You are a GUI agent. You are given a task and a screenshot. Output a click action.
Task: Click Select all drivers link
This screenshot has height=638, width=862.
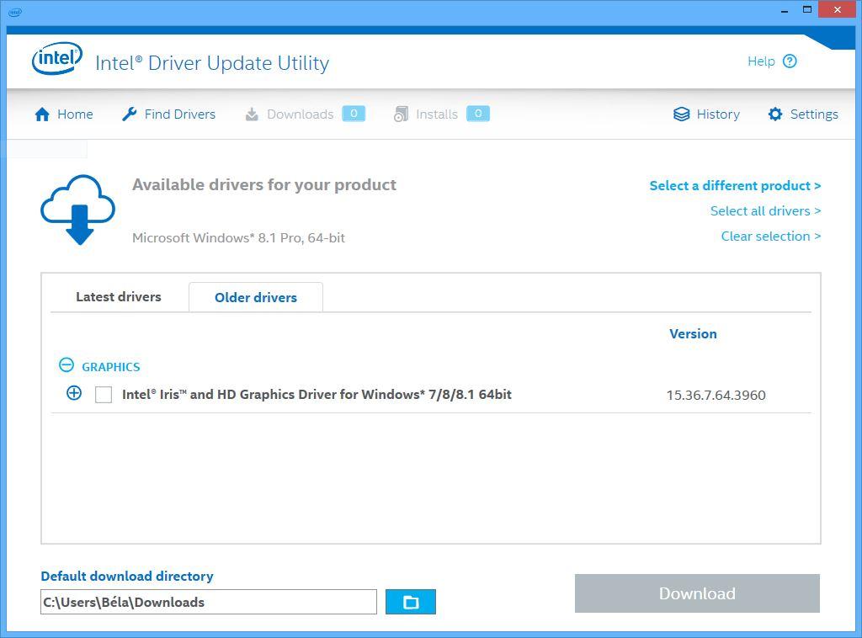pyautogui.click(x=765, y=211)
